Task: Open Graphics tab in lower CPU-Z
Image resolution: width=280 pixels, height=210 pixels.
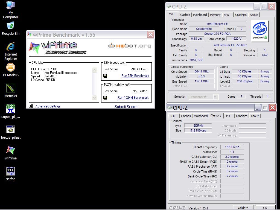Action: [x=242, y=116]
